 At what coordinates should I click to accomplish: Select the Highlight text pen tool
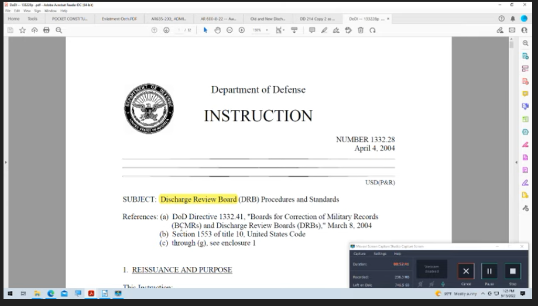tap(324, 30)
